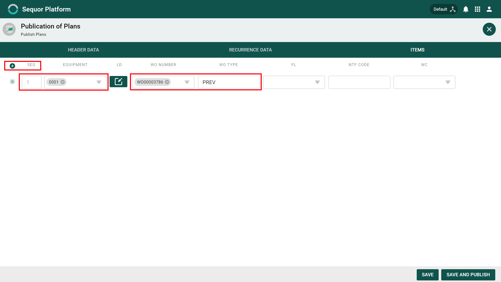The height and width of the screenshot is (282, 501).
Task: Switch to the Header Data tab
Action: click(x=83, y=50)
